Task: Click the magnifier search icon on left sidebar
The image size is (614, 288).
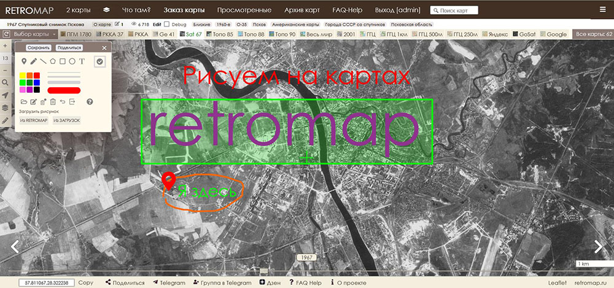Action: pos(6,82)
